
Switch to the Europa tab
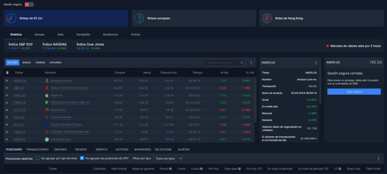pyautogui.click(x=40, y=34)
